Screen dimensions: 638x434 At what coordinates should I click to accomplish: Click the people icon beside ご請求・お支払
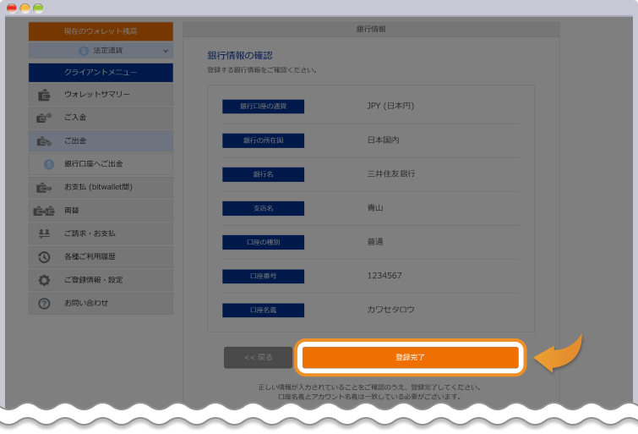tap(44, 233)
